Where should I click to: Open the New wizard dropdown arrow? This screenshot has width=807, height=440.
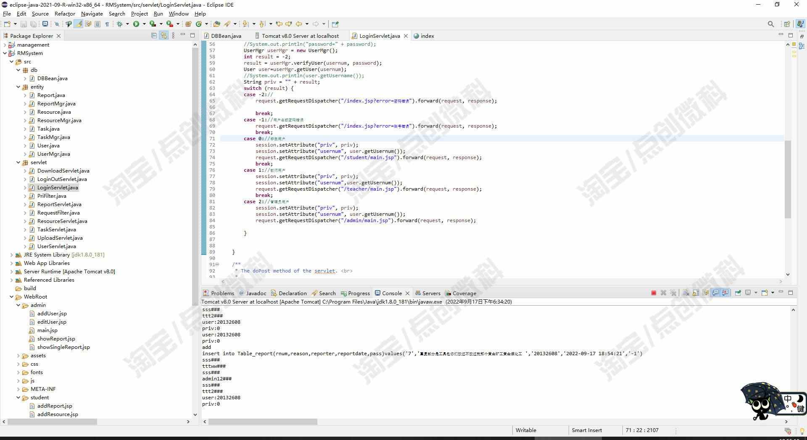[x=15, y=24]
